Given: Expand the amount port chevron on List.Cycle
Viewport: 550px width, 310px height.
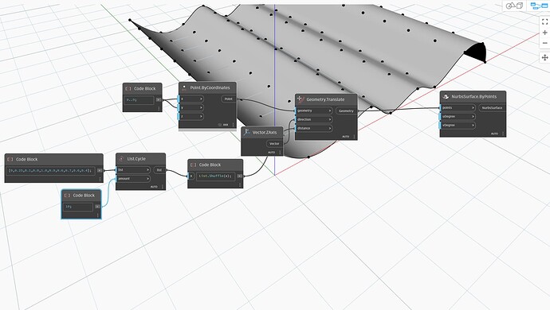Looking at the screenshot, I should 147,178.
